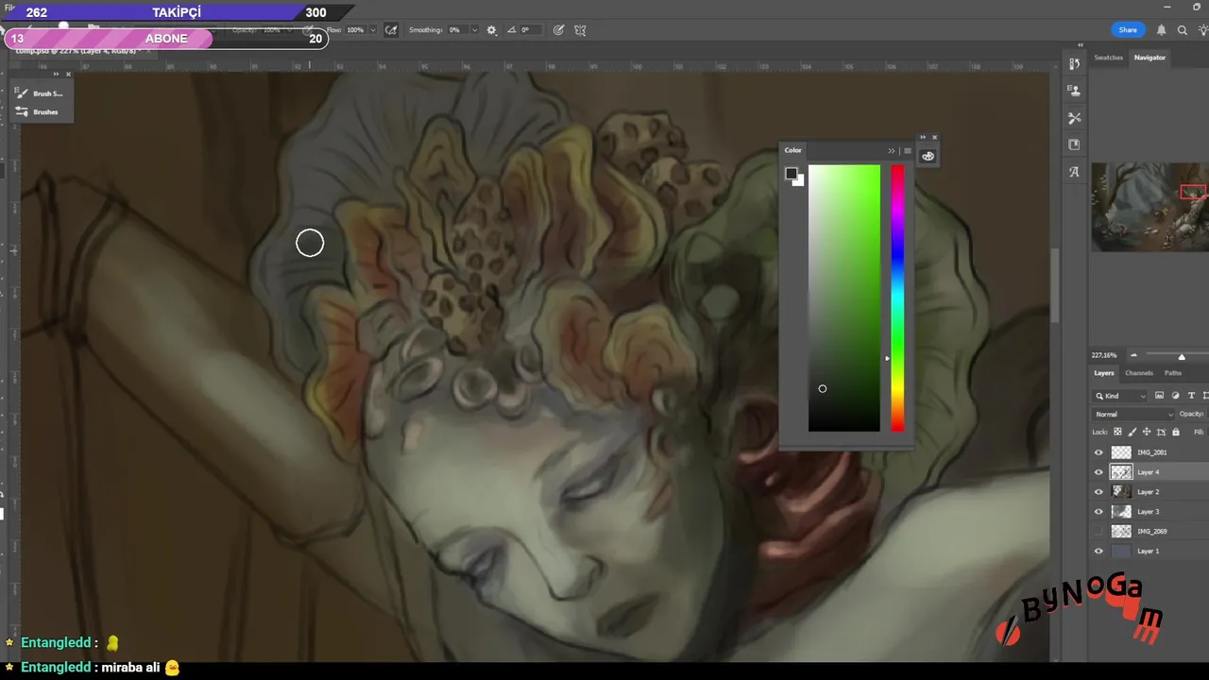The width and height of the screenshot is (1209, 680).
Task: Switch to the Swatches tab
Action: 1108,58
